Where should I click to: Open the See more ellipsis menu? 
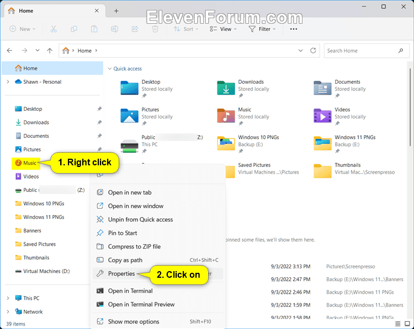[x=294, y=29]
